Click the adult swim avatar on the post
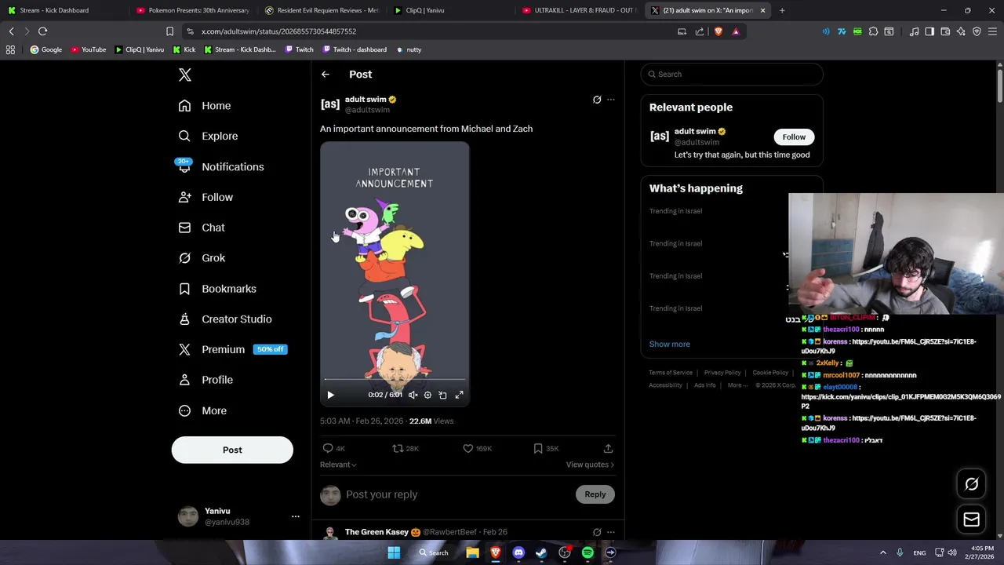The height and width of the screenshot is (565, 1004). pos(330,104)
